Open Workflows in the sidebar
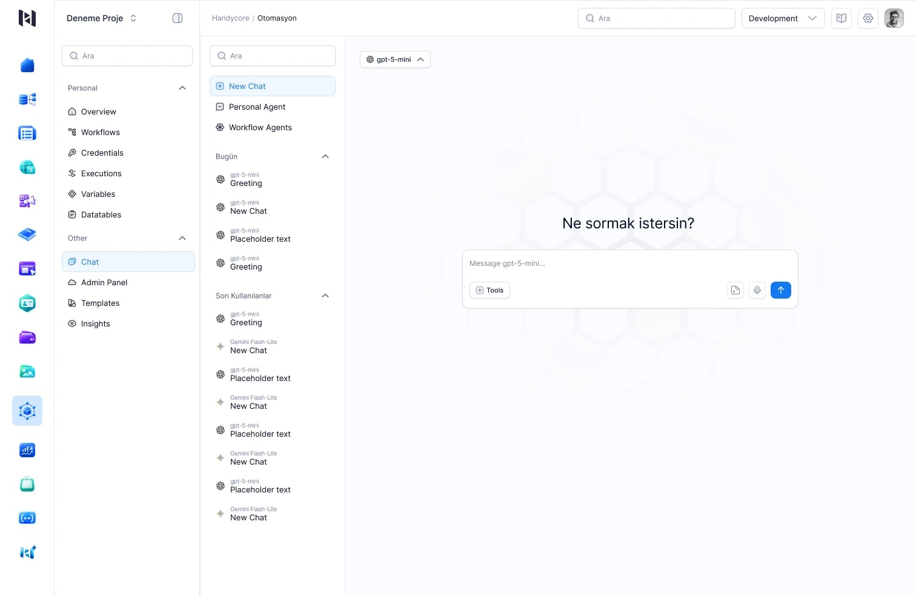916x596 pixels. 128,132
